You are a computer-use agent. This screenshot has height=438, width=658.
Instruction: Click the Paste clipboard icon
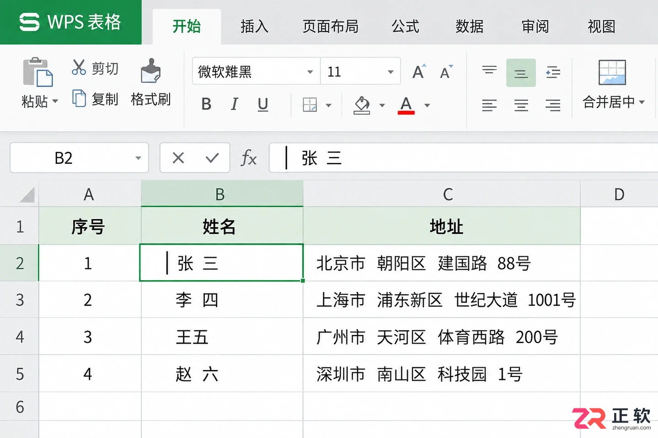[38, 72]
